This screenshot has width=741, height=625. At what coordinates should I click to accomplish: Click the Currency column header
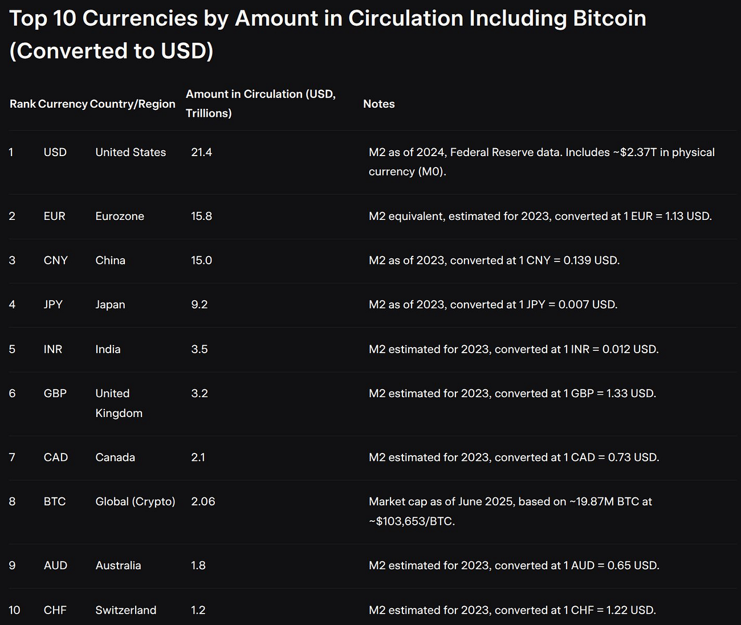(x=63, y=104)
